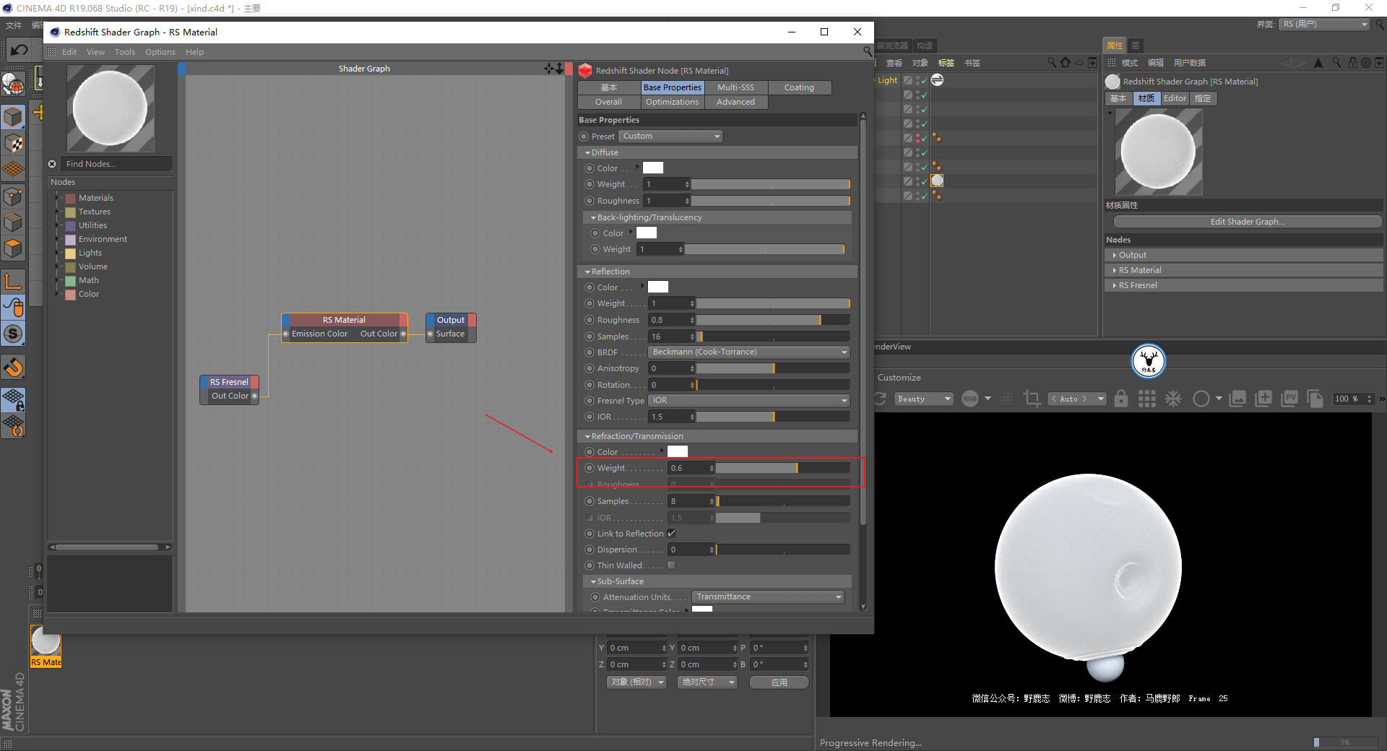This screenshot has width=1387, height=751.
Task: Toggle the Snap magnet icon
Action: 14,368
